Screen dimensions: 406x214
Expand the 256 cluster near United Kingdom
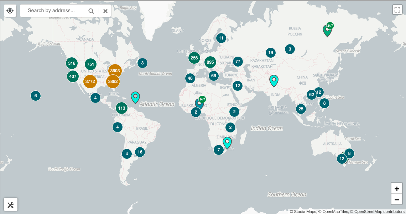click(194, 58)
